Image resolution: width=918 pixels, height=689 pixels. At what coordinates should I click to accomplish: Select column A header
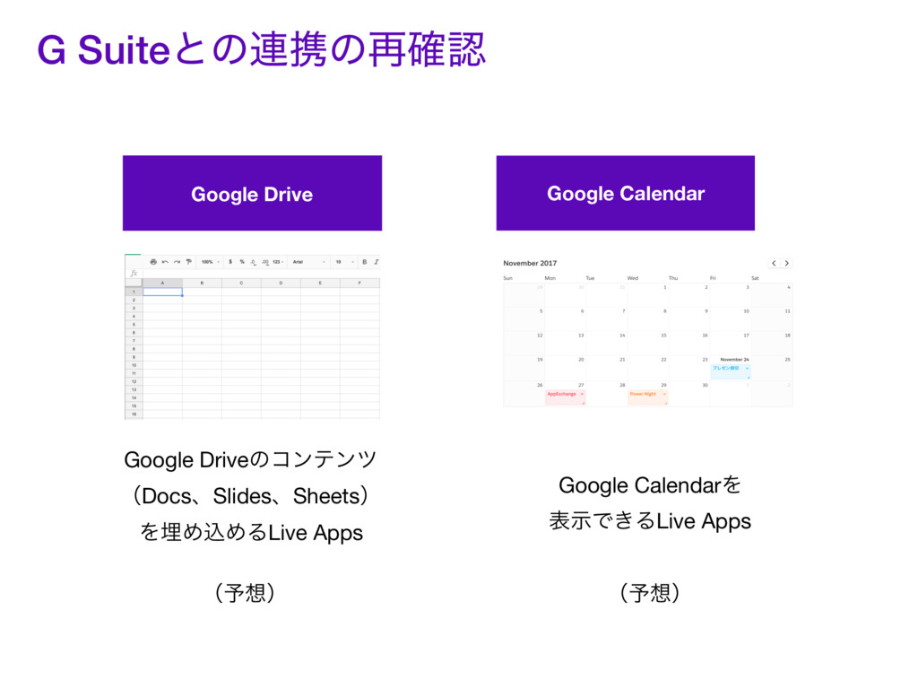click(x=163, y=283)
